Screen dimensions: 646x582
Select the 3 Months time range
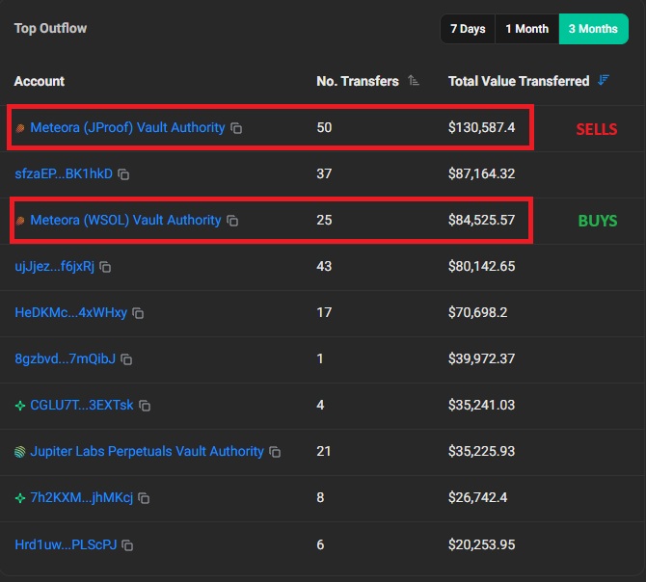(593, 29)
